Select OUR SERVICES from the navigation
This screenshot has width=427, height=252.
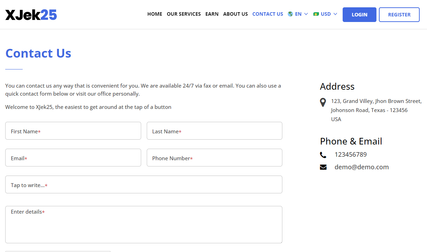[184, 14]
